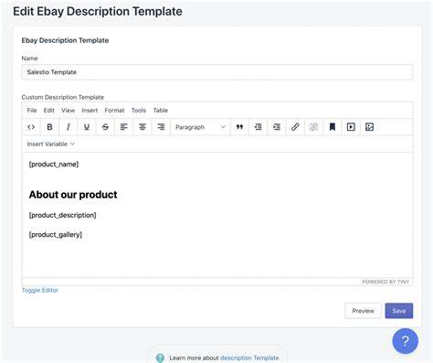The image size is (433, 363).
Task: Open the source code view icon
Action: coord(31,127)
